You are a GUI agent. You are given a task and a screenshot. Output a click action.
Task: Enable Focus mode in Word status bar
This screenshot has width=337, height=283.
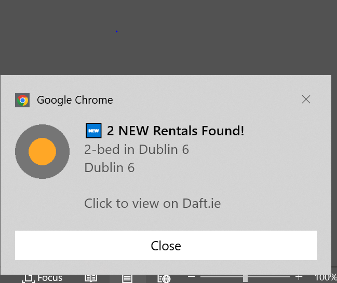(43, 278)
